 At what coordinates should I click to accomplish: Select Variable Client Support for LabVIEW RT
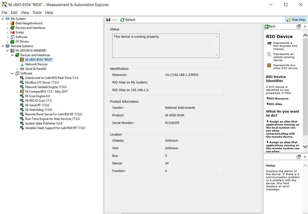(55, 128)
